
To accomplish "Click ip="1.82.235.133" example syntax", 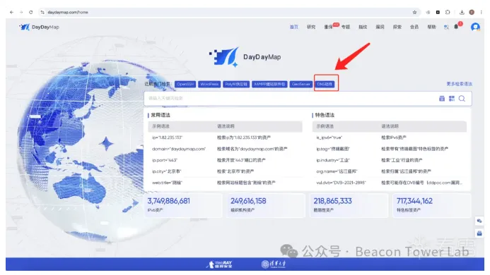I will [167, 137].
